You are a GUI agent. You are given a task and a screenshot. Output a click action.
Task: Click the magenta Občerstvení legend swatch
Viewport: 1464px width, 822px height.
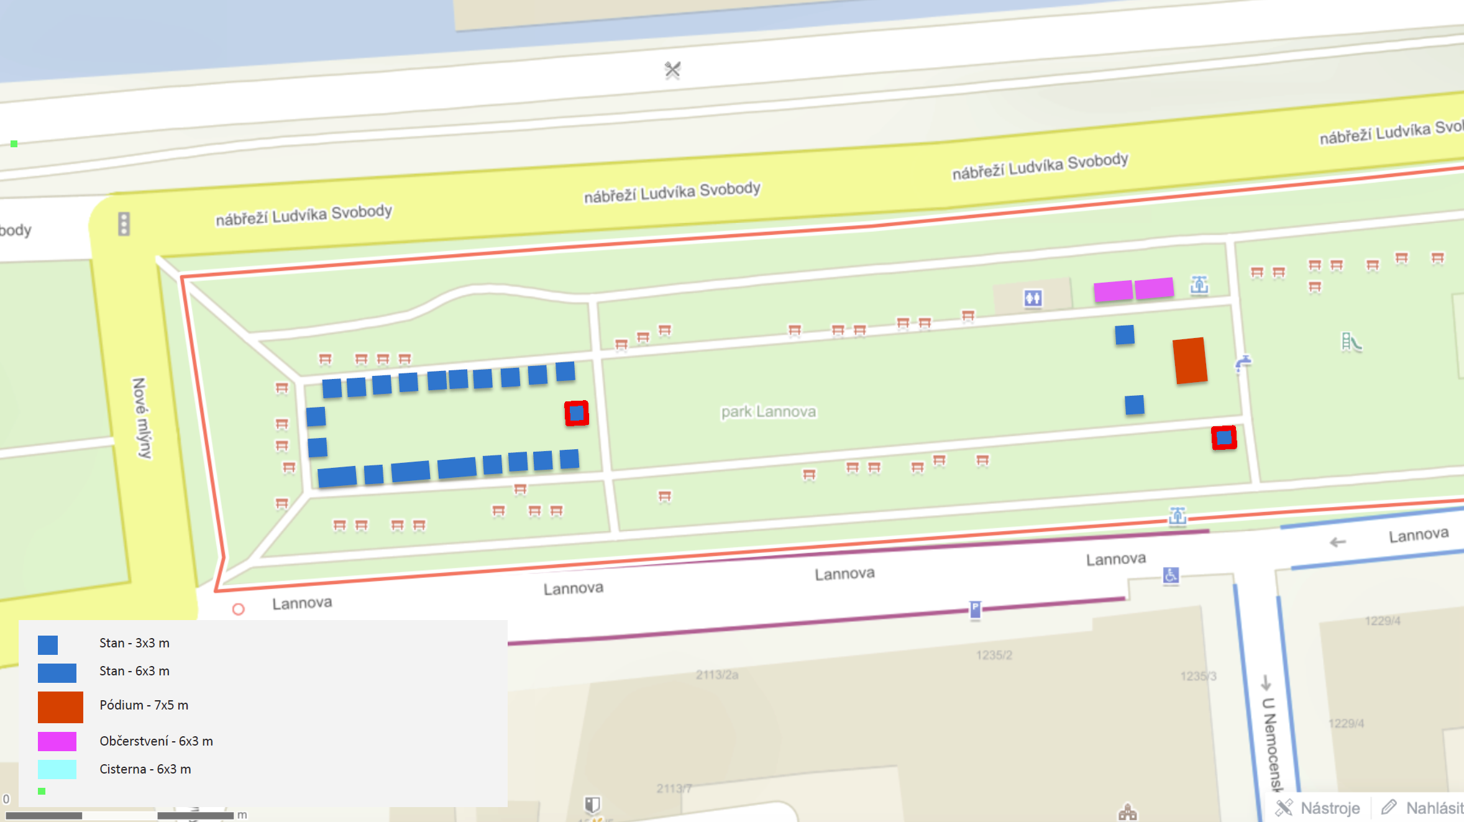pos(57,741)
